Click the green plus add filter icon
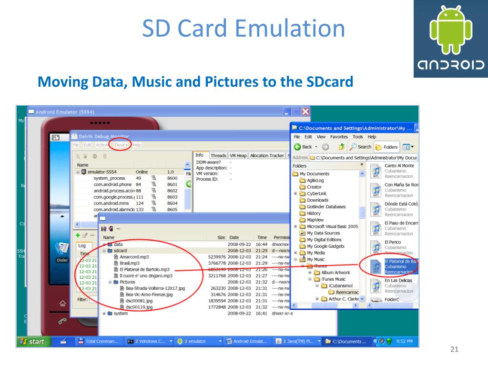The height and width of the screenshot is (366, 488). point(78,235)
